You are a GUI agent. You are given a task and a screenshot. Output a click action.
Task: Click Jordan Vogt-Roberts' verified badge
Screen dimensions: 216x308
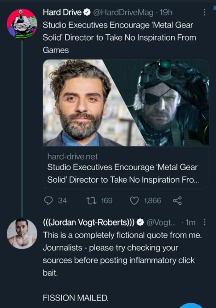pos(140,223)
